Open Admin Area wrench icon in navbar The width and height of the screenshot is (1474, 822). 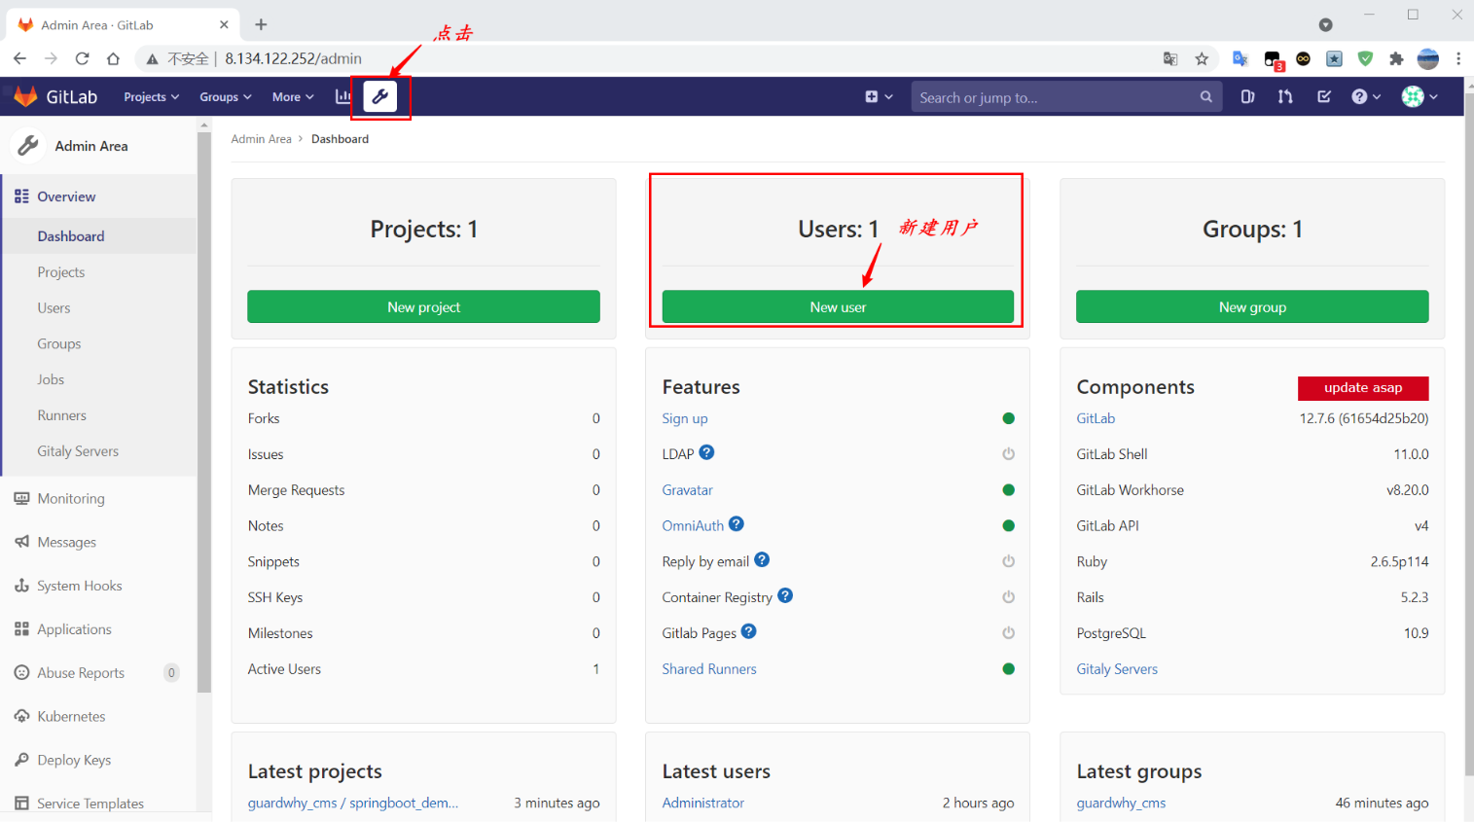click(x=380, y=96)
